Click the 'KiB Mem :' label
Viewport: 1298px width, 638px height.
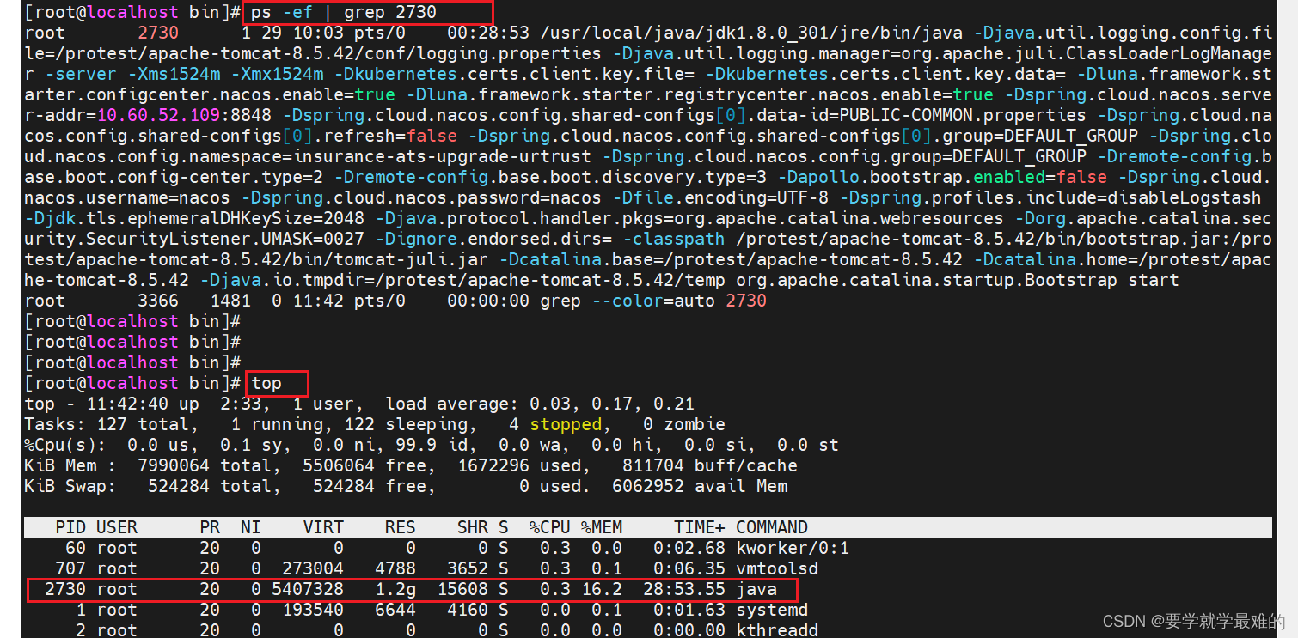[x=70, y=465]
